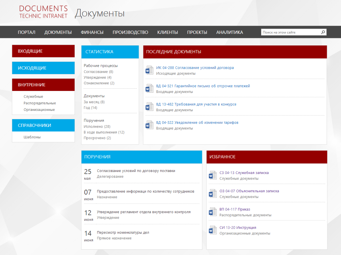This screenshot has width=341, height=255.
Task: Click Word icon next to ВД 04-321 letter
Action: click(x=149, y=89)
